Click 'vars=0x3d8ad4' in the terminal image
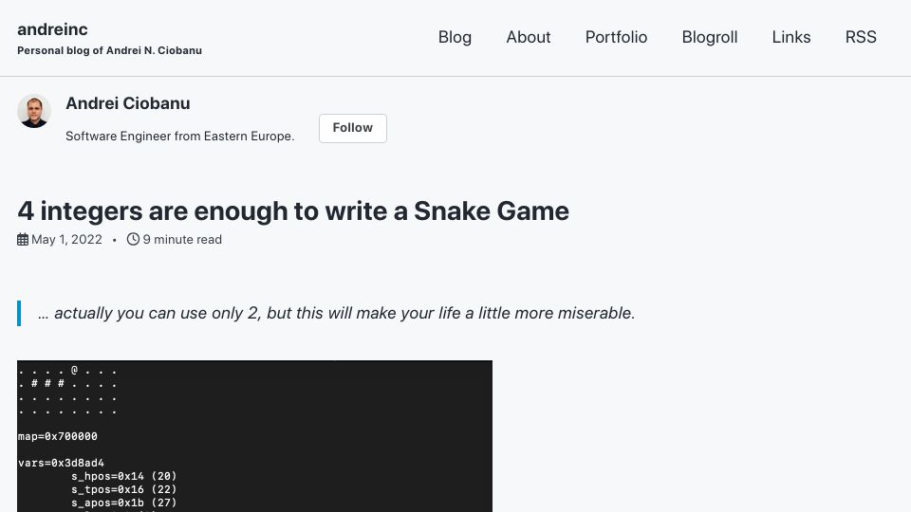This screenshot has width=911, height=512. tap(61, 463)
